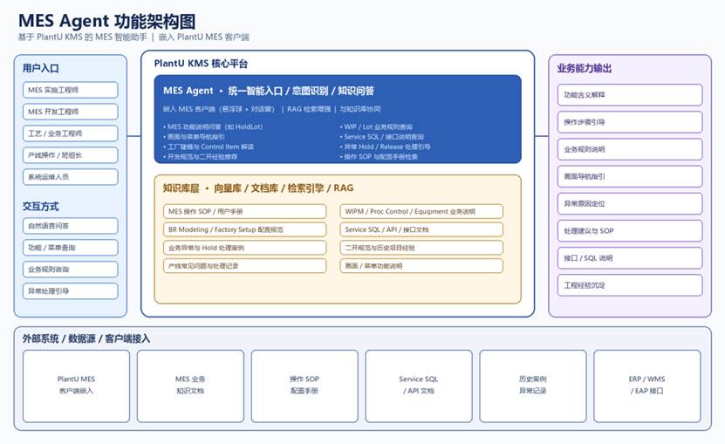The height and width of the screenshot is (444, 725).
Task: Click the "MES 开发工程师" box
Action: click(71, 112)
